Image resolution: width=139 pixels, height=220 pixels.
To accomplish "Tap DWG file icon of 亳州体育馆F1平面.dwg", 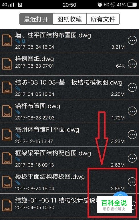I will click(x=7, y=135).
